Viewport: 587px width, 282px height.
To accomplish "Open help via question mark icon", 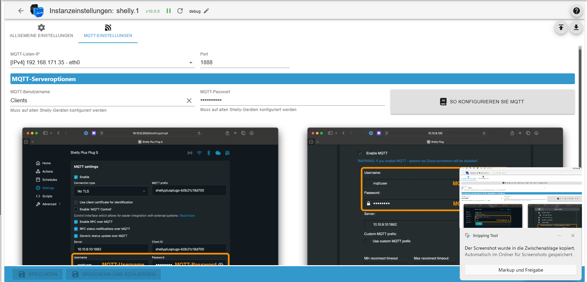I will point(577,11).
